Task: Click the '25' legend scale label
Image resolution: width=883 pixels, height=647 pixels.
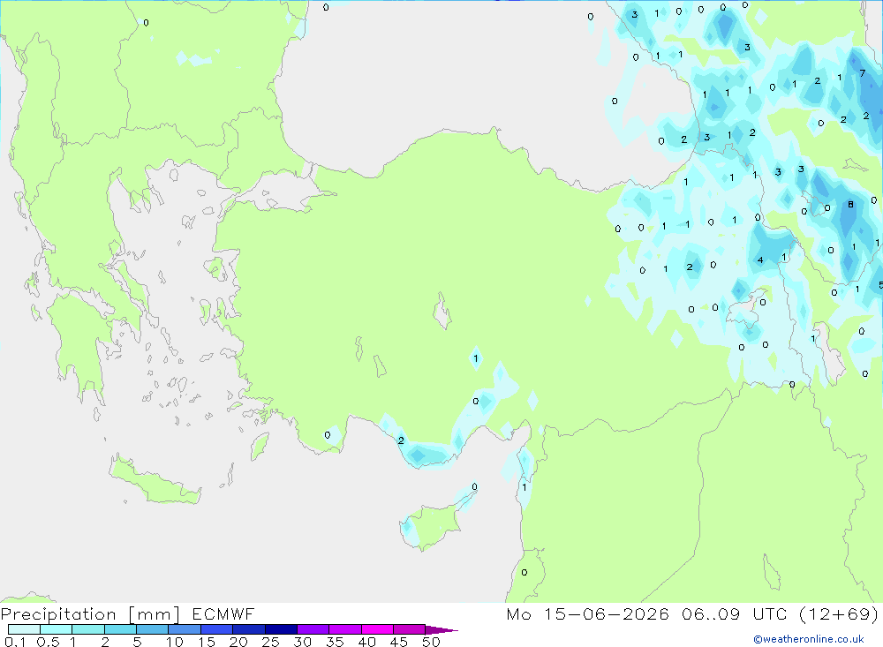Action: (271, 642)
